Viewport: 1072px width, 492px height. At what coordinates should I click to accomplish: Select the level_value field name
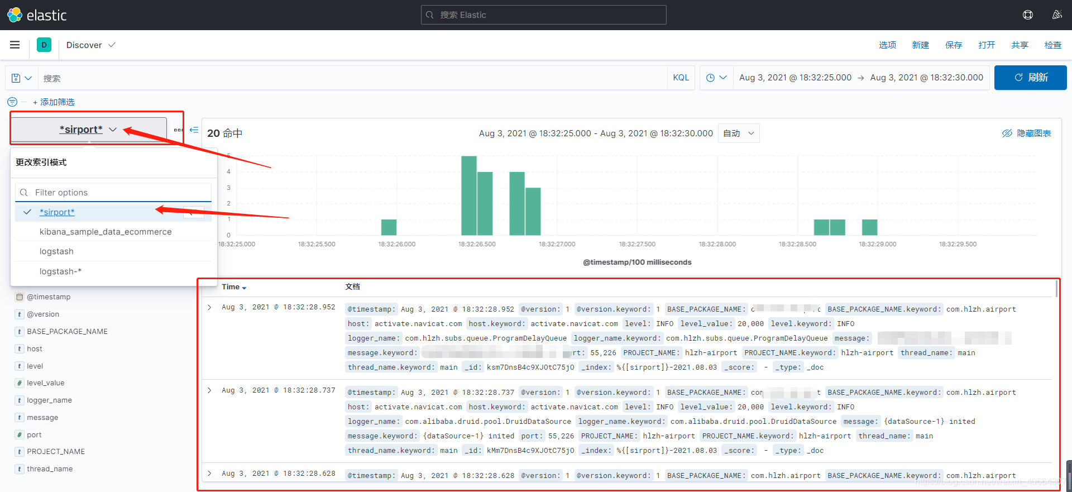[46, 383]
